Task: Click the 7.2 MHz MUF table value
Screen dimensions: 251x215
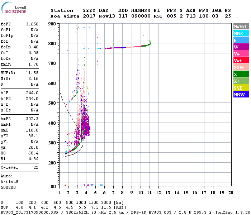Action: 95,207
